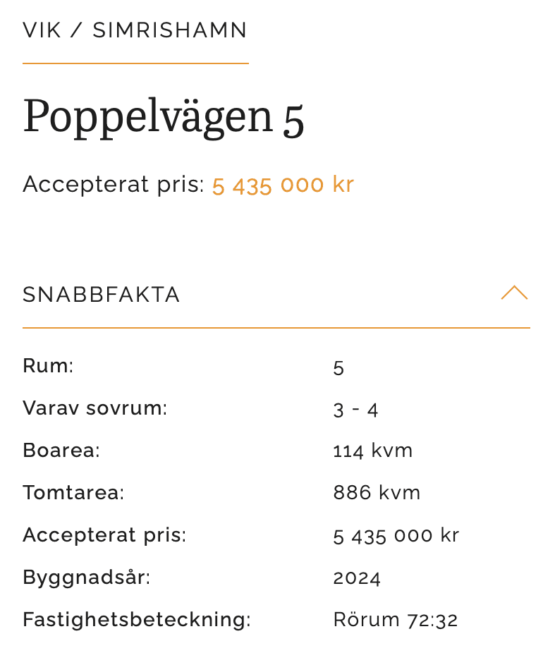543x653 pixels.
Task: Click the Varav sovrum label
Action: [95, 408]
